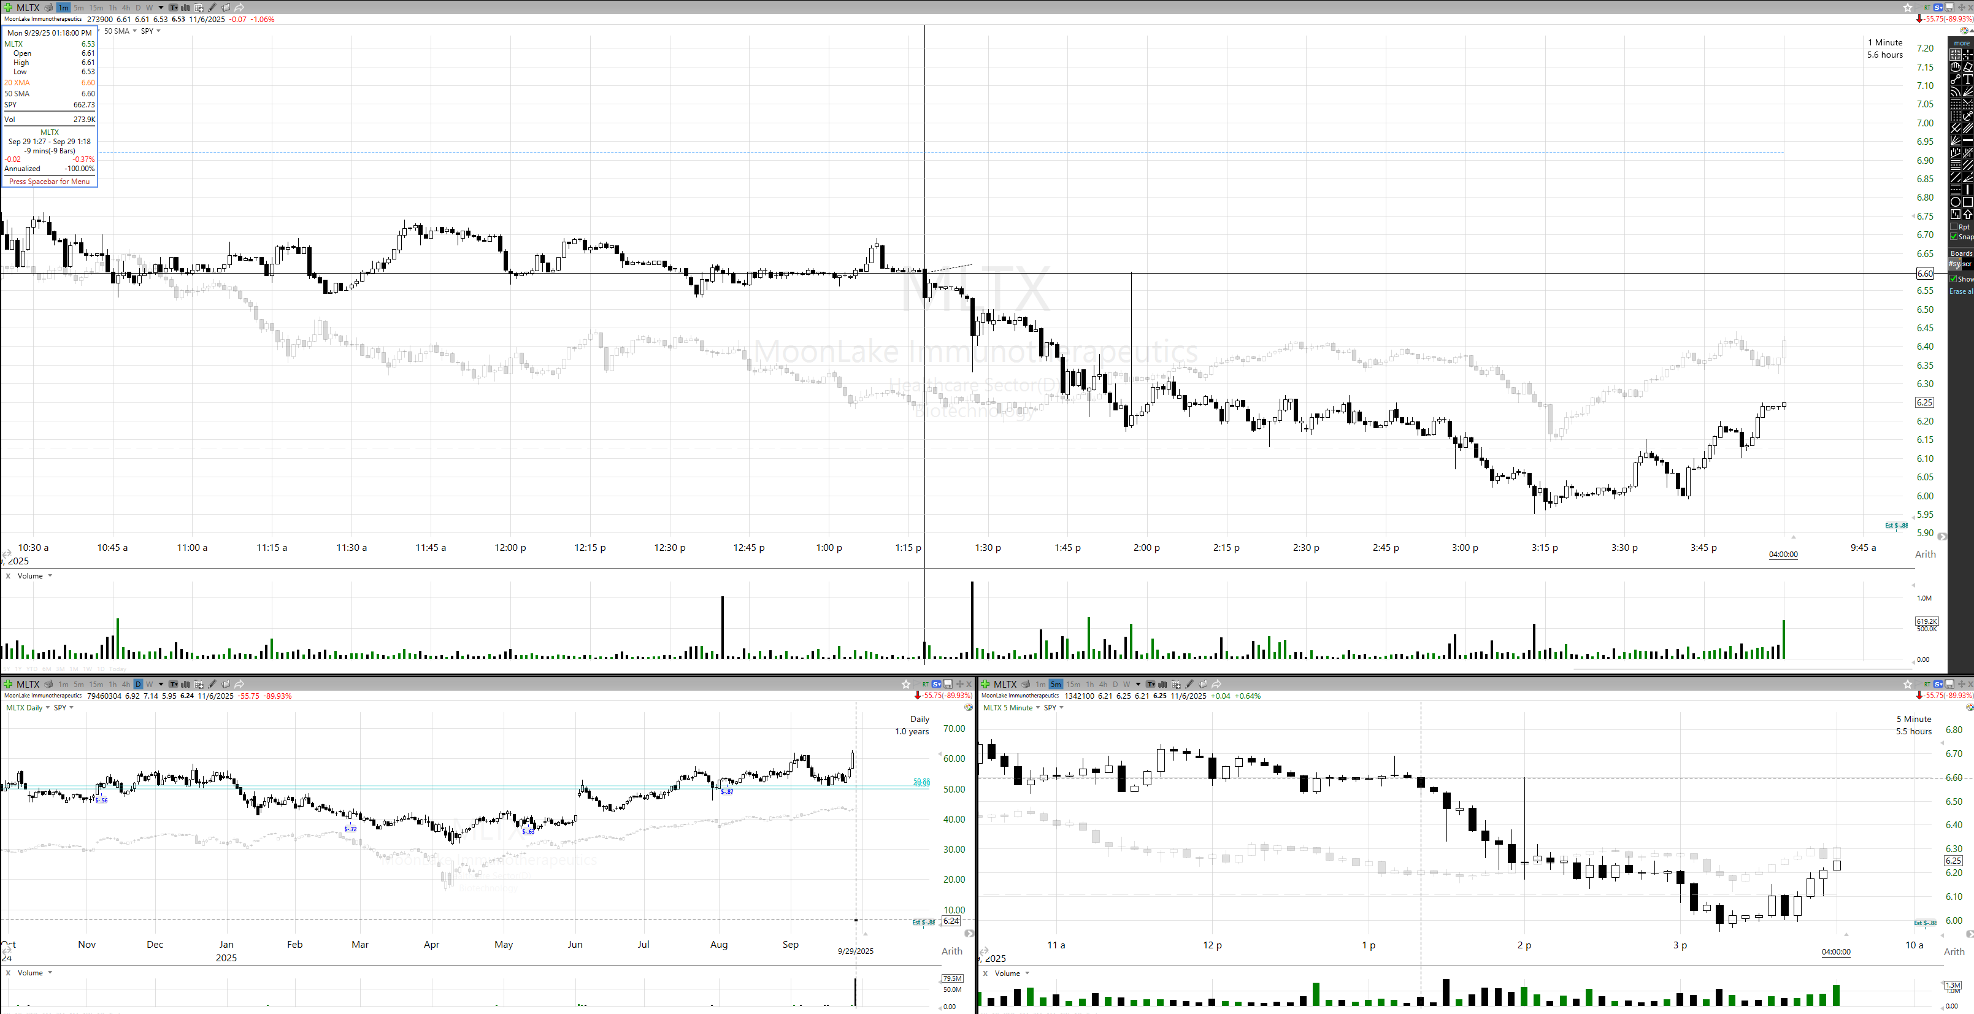Switch daily chart to W timeframe
1974x1014 pixels.
pos(150,683)
